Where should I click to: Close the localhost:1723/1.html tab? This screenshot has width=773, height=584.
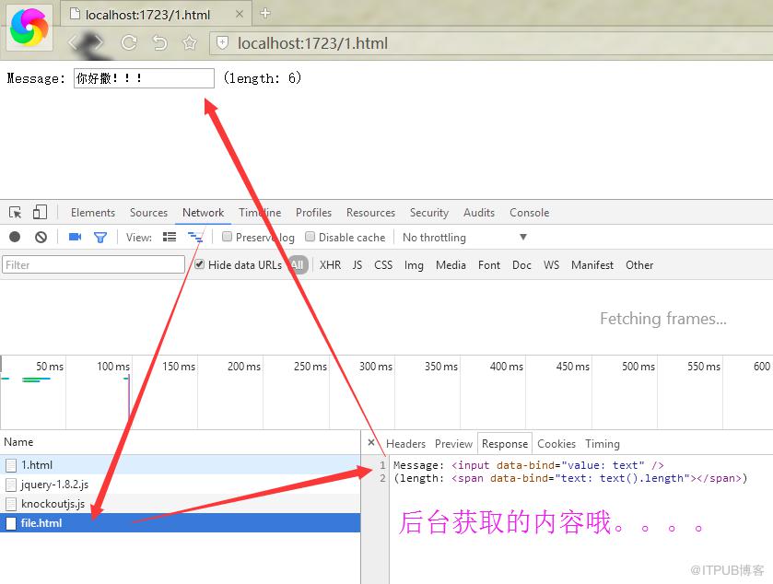240,14
